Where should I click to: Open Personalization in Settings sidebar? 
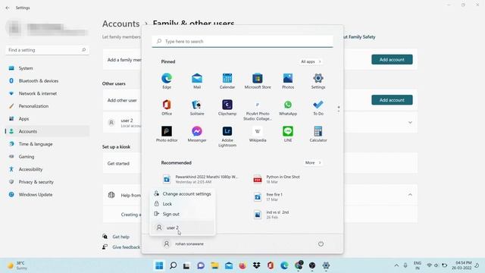coord(47,106)
